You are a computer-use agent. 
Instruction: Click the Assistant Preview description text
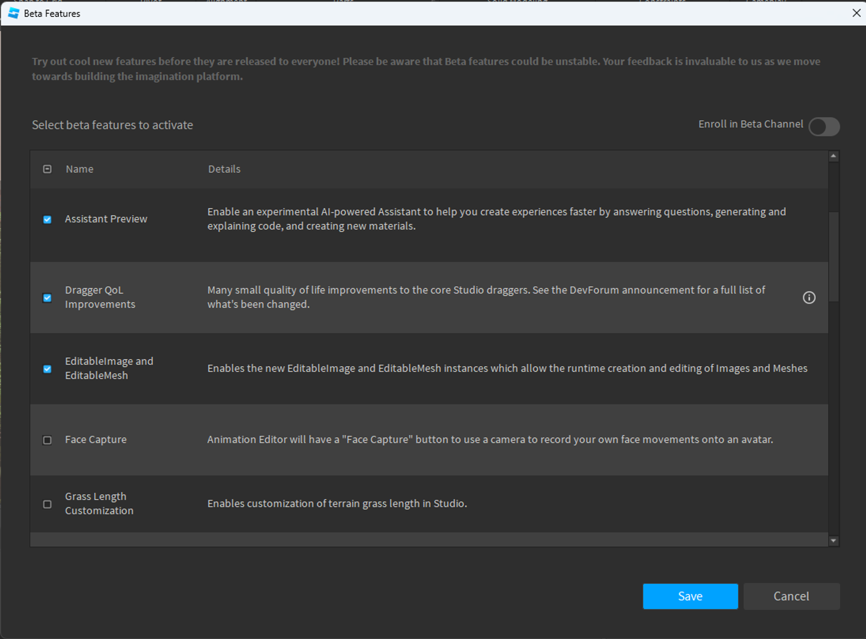coord(496,219)
